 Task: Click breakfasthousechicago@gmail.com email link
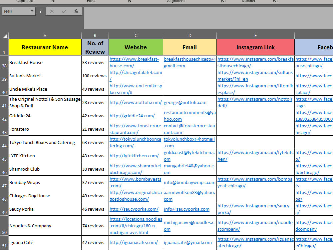[189, 62]
